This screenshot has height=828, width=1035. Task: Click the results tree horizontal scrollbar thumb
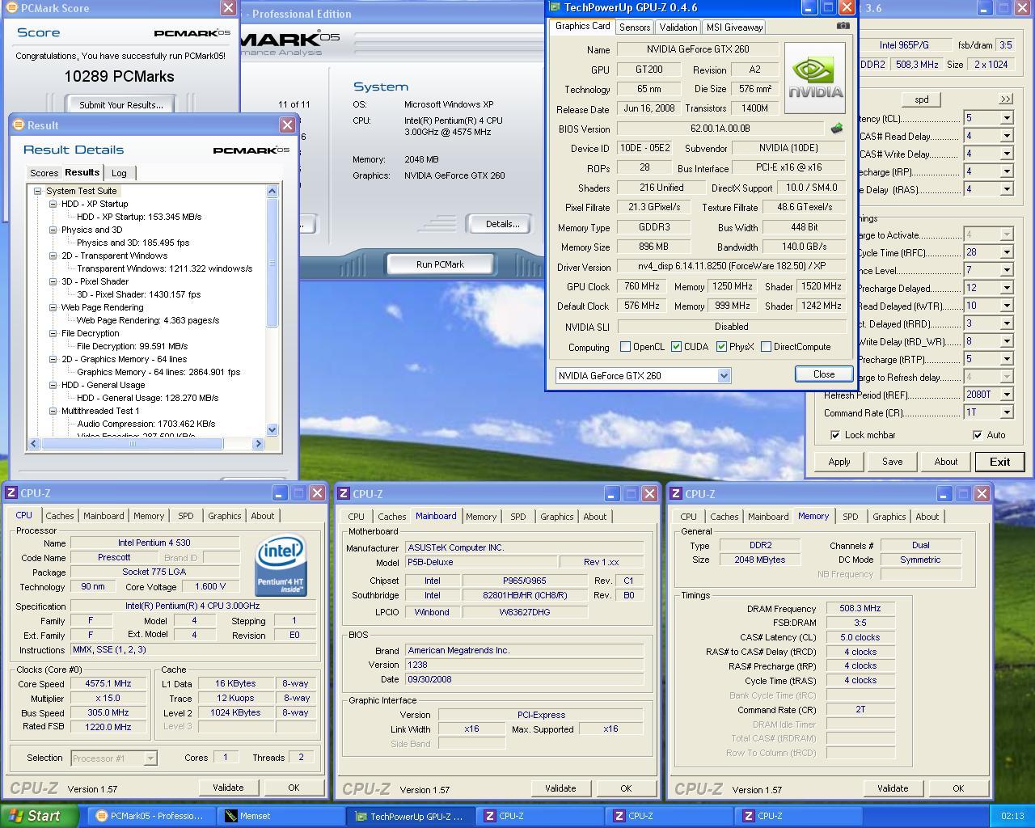133,443
